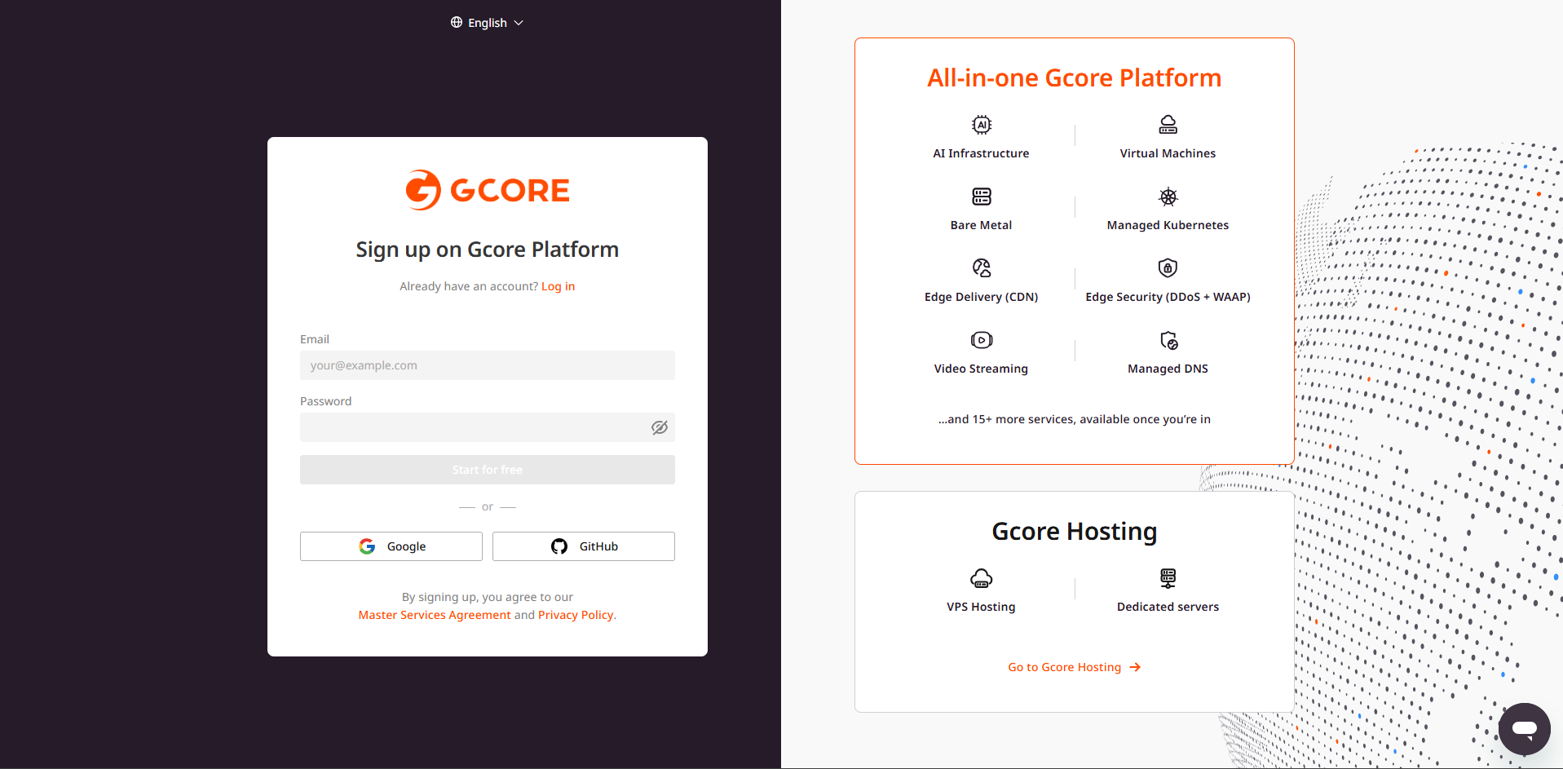Click the Video Streaming play icon
This screenshot has width=1563, height=769.
click(982, 340)
